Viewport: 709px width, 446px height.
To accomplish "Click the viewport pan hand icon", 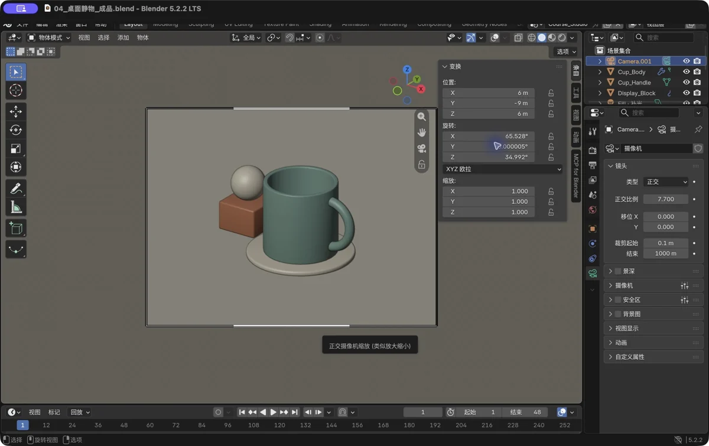I will [422, 132].
